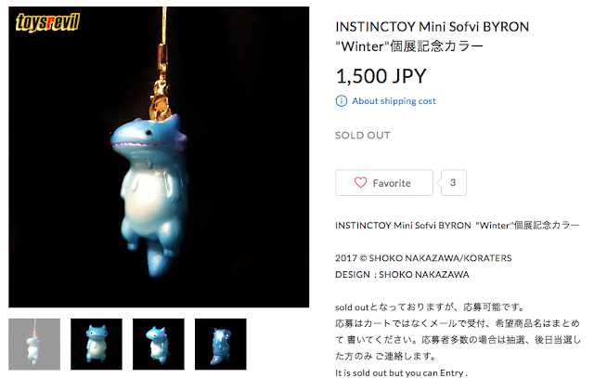
Task: Click the Favorite button
Action: pos(383,183)
